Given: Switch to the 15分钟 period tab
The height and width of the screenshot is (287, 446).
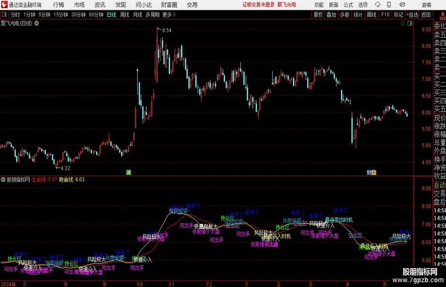Looking at the screenshot, I should (x=61, y=15).
